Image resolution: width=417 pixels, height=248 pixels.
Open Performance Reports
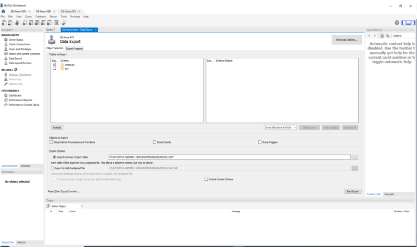20,100
